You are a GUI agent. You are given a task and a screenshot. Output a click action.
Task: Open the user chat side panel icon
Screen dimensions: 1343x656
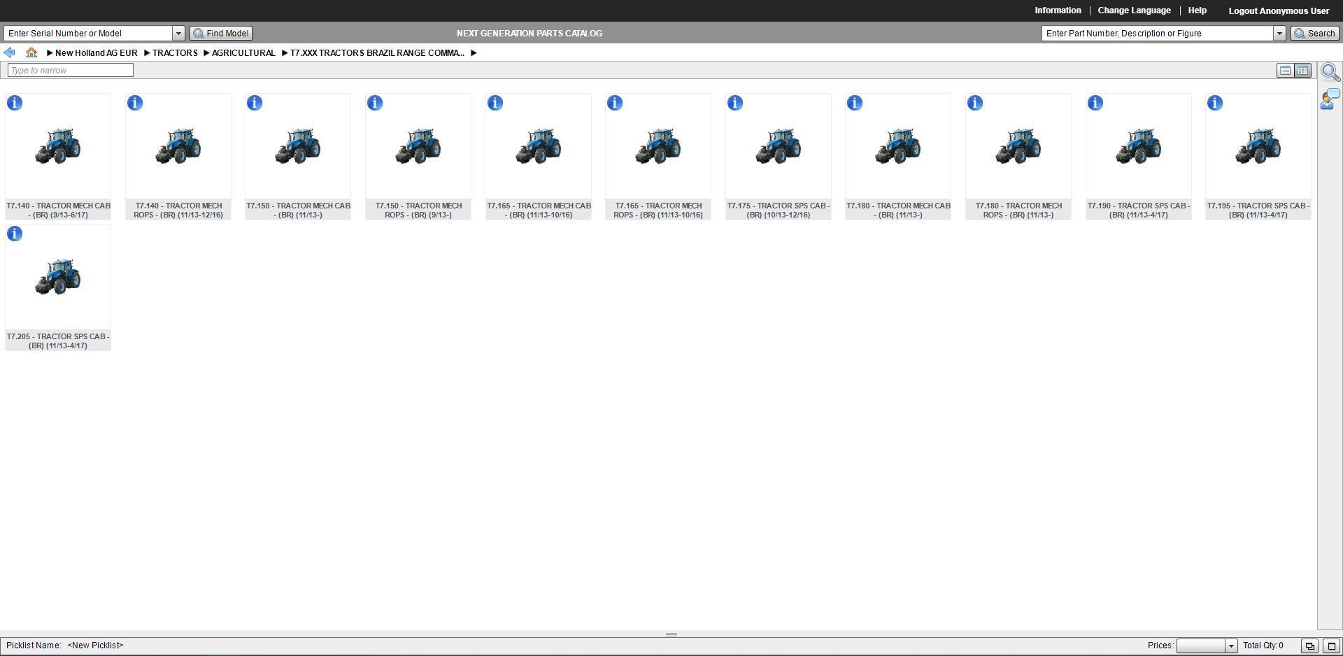(x=1330, y=99)
